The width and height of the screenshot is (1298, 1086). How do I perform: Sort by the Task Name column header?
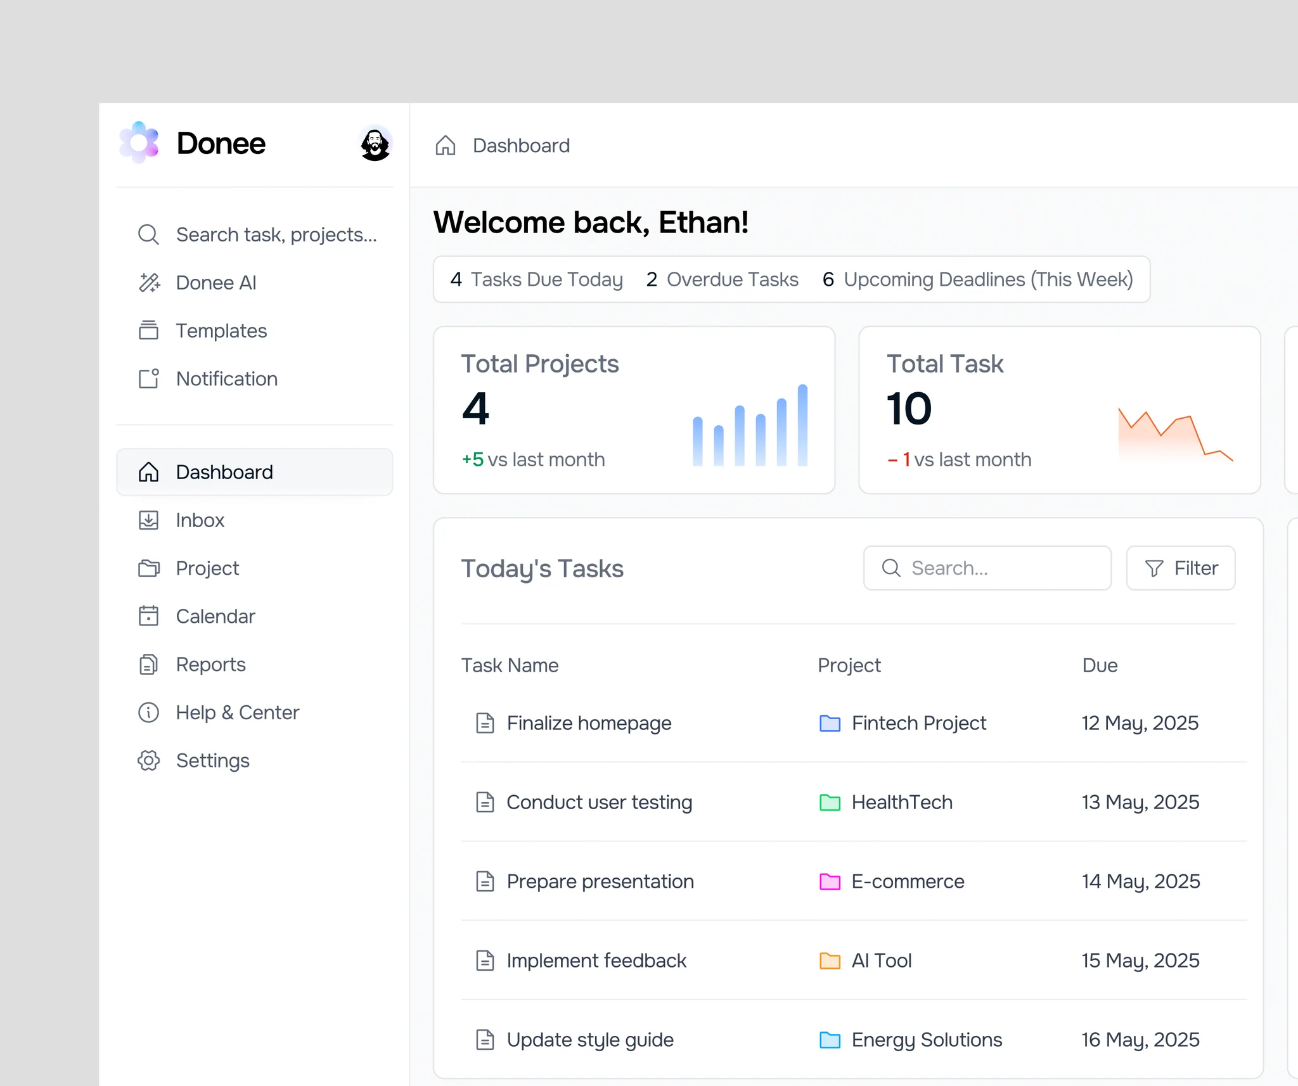(x=510, y=665)
